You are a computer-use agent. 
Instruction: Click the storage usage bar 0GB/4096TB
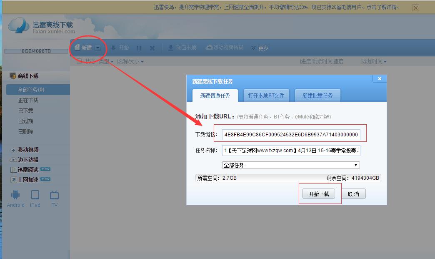pyautogui.click(x=36, y=51)
